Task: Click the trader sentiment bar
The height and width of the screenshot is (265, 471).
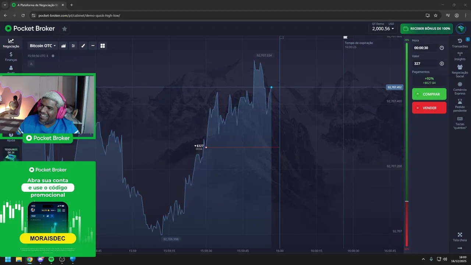Action: 407,144
